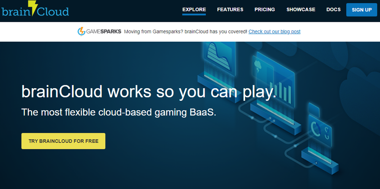Open the Features menu item
Viewport: 380px width, 189px height.
click(230, 10)
